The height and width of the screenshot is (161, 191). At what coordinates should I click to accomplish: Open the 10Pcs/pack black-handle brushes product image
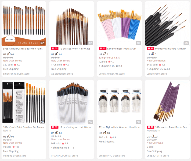pos(24,102)
